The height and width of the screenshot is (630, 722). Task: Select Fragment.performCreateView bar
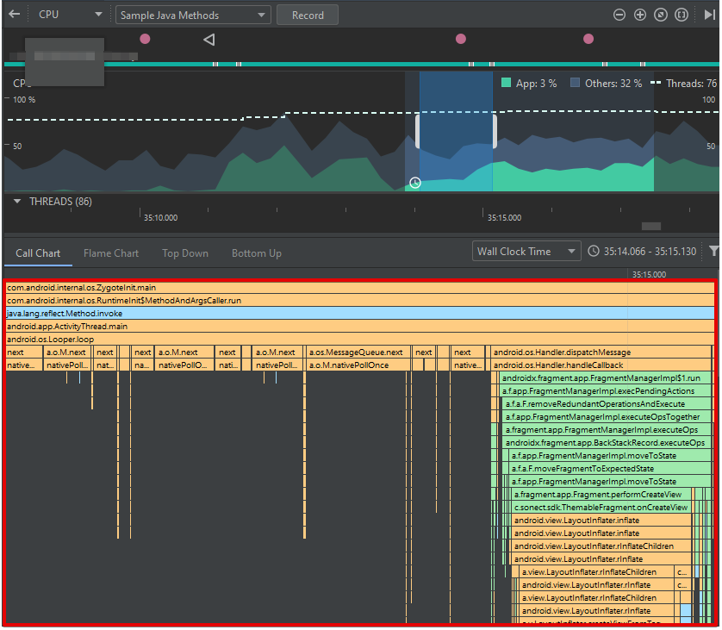point(601,494)
